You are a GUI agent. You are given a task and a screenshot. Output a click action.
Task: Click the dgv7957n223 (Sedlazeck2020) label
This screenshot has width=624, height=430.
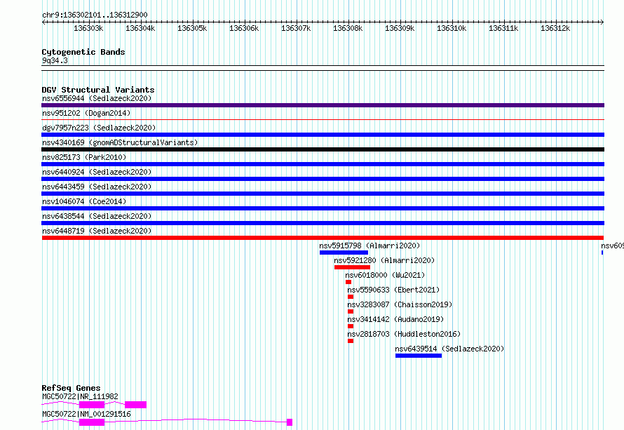tap(99, 128)
